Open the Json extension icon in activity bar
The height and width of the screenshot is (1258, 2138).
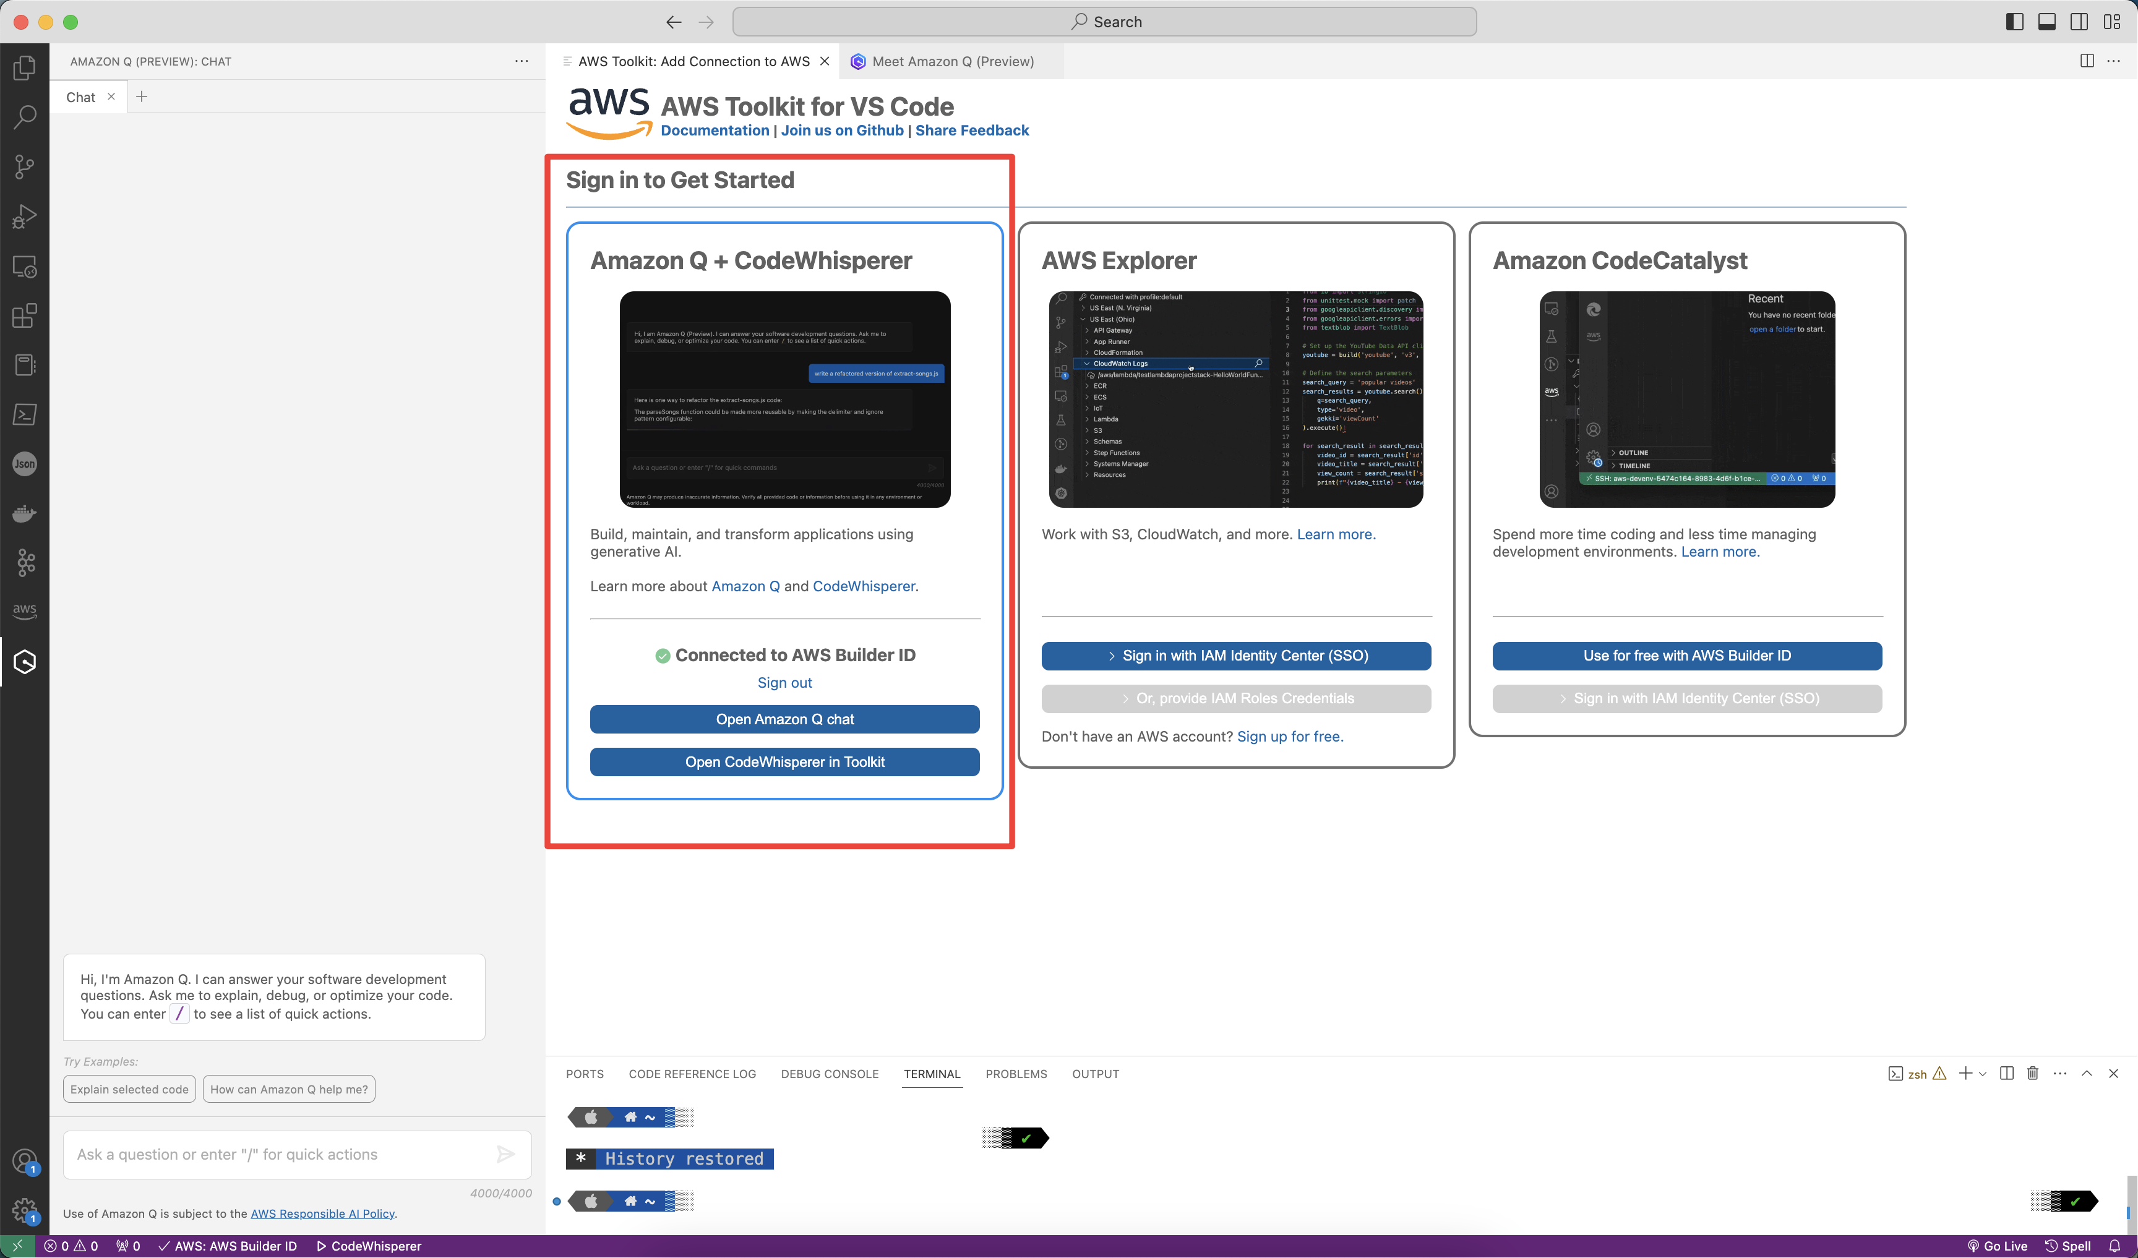[x=25, y=463]
